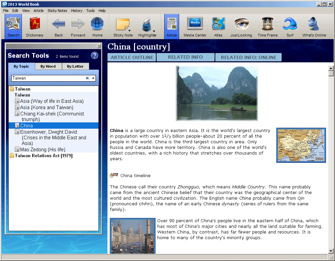Open Asia (Way of life in East Asia)

pos(52,101)
